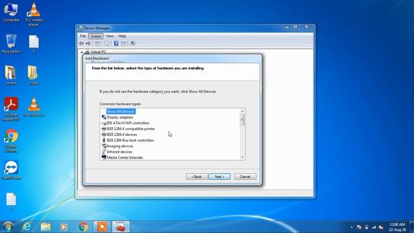Cancel the Add Hardware wizard
Viewport: 414px width, 233px height.
pos(245,177)
